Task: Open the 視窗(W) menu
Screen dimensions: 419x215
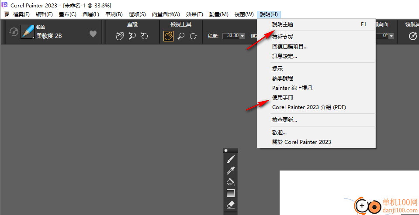Action: pyautogui.click(x=244, y=14)
